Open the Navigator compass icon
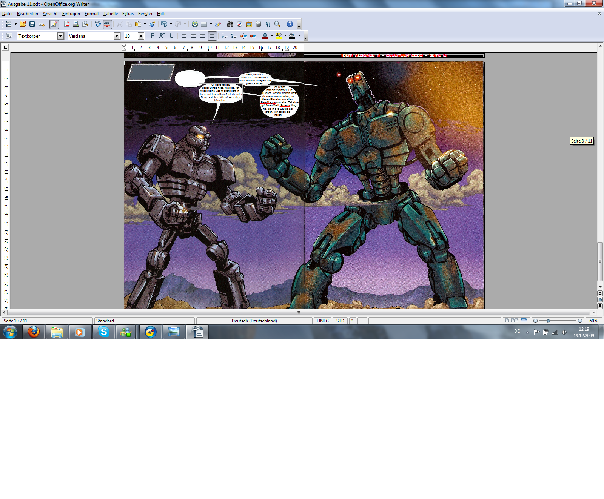Screen dimensions: 604x499 pos(239,24)
